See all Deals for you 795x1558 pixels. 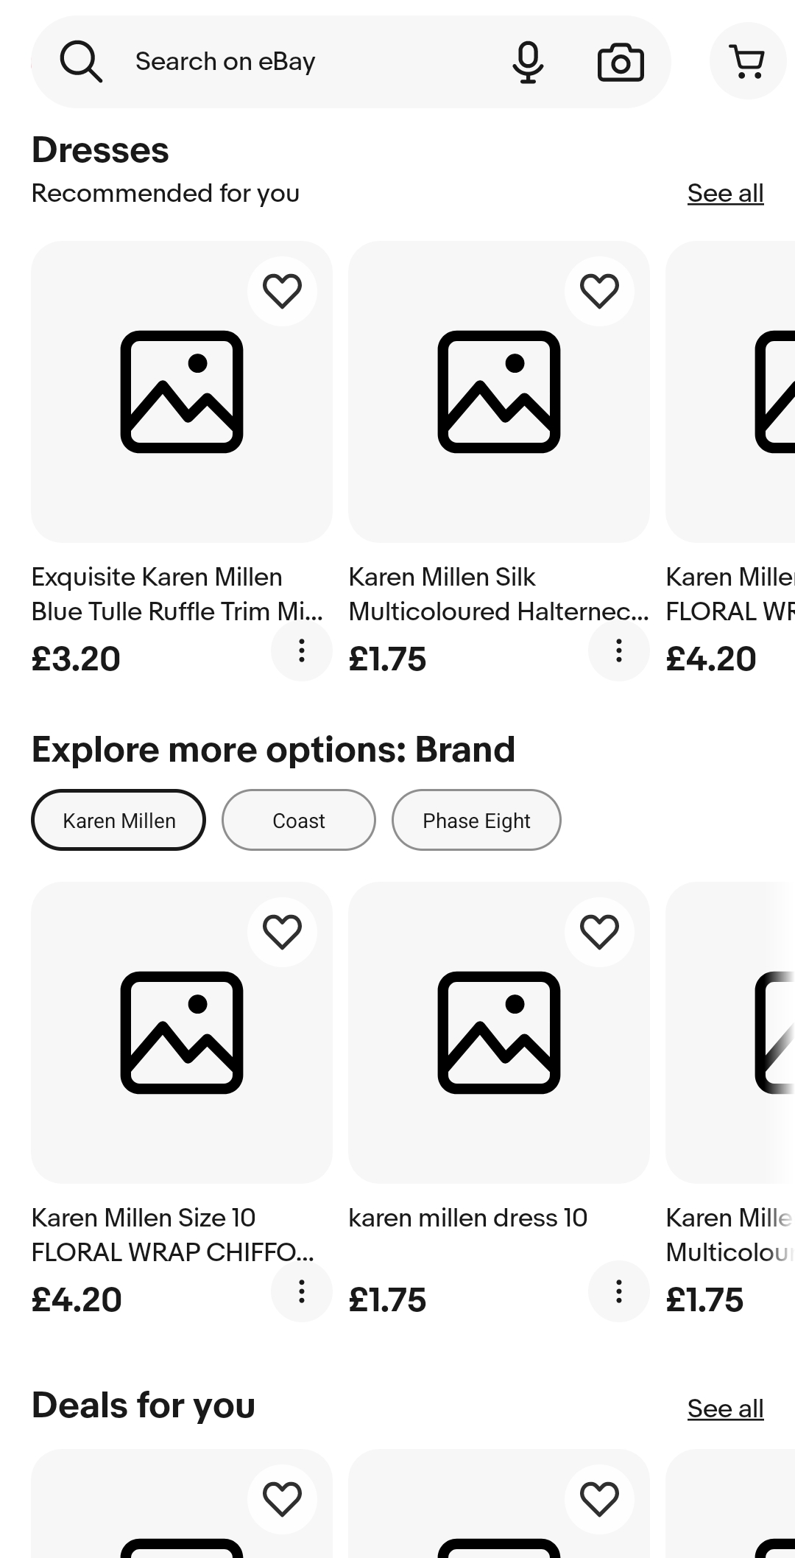coord(725,1408)
